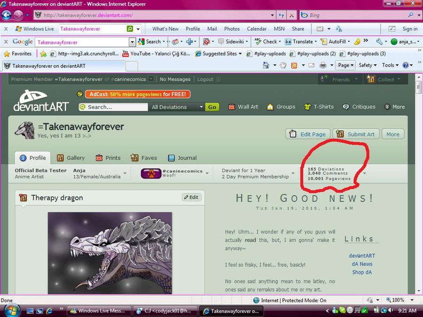Open the Shop dA link
This screenshot has height=317, width=423.
point(362,272)
